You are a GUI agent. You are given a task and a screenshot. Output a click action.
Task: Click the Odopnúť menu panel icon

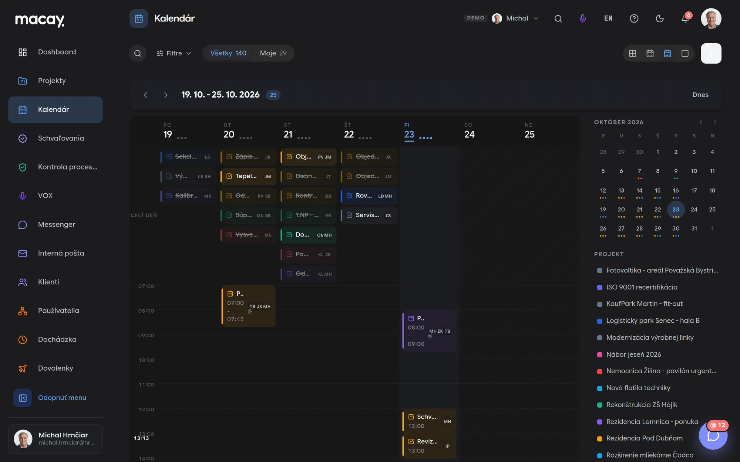[23, 398]
